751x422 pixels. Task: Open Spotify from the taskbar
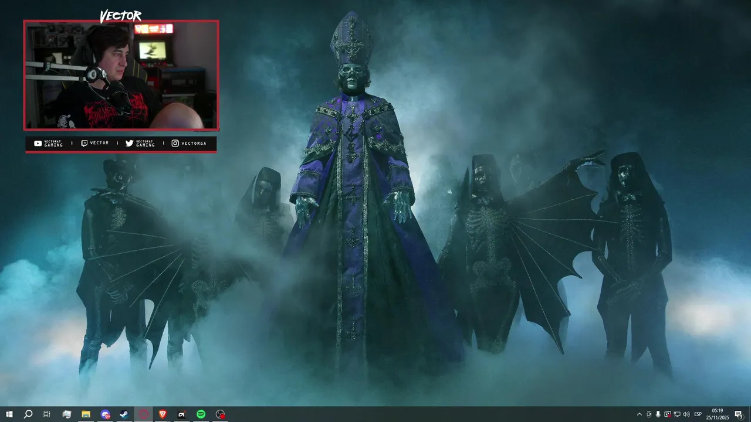pyautogui.click(x=201, y=414)
